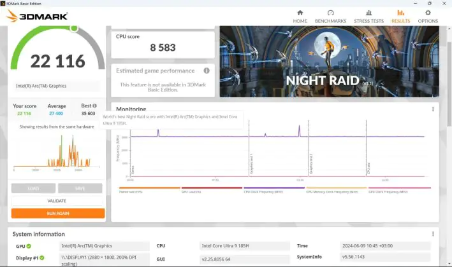Open the Home tab
The height and width of the screenshot is (267, 452).
coord(300,17)
